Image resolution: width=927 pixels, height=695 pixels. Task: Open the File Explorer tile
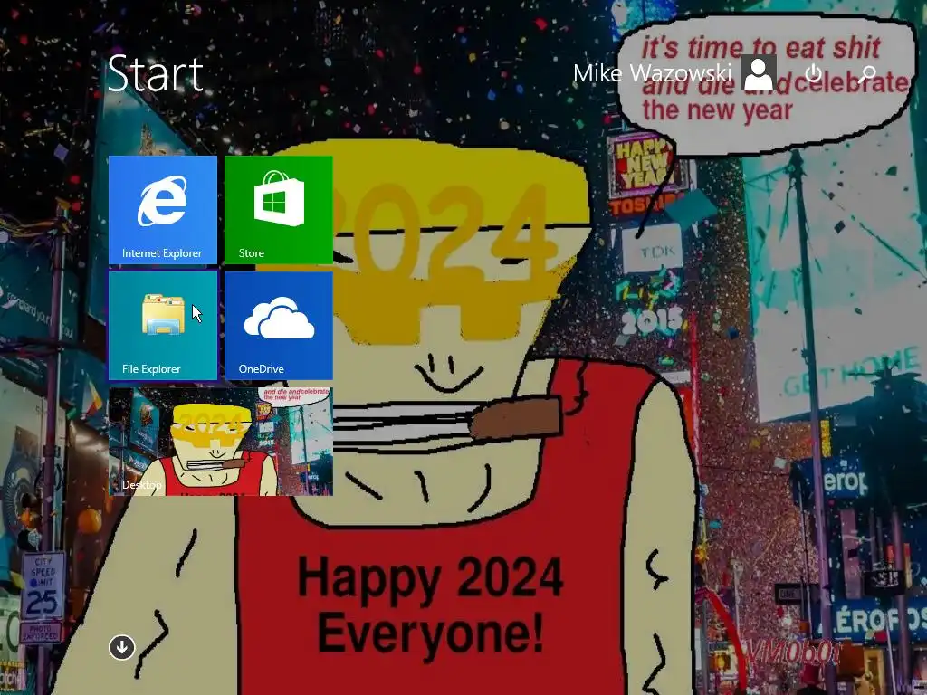(163, 326)
